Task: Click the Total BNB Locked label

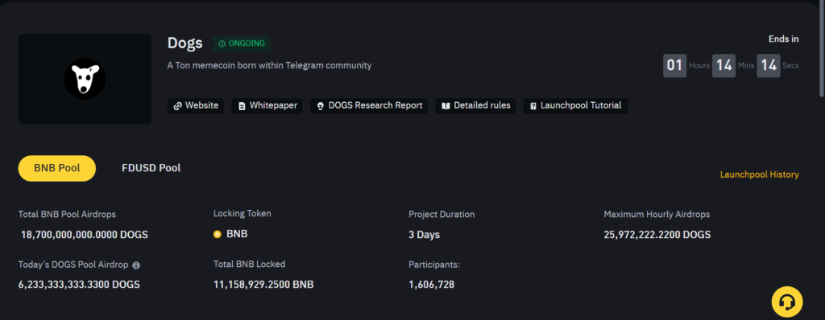Action: [x=250, y=265]
